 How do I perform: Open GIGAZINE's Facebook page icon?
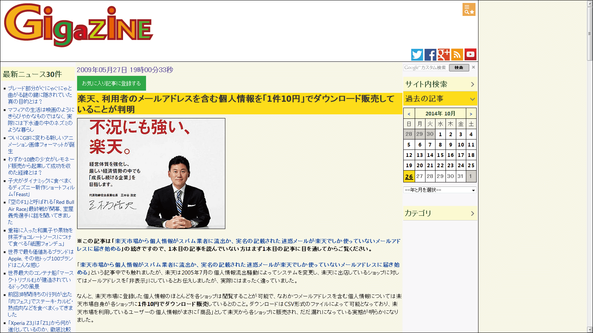(430, 55)
